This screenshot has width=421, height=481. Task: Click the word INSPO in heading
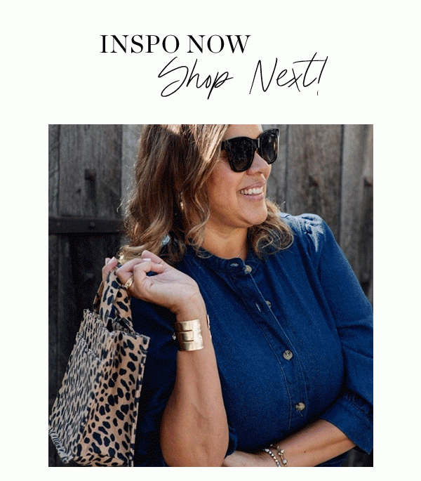[140, 44]
